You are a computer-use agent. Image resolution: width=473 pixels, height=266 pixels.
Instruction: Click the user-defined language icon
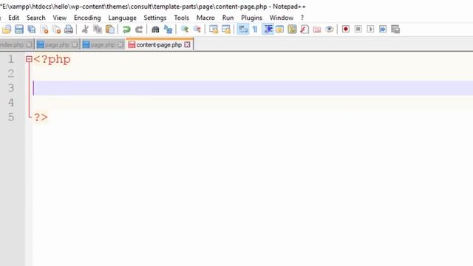[279, 30]
